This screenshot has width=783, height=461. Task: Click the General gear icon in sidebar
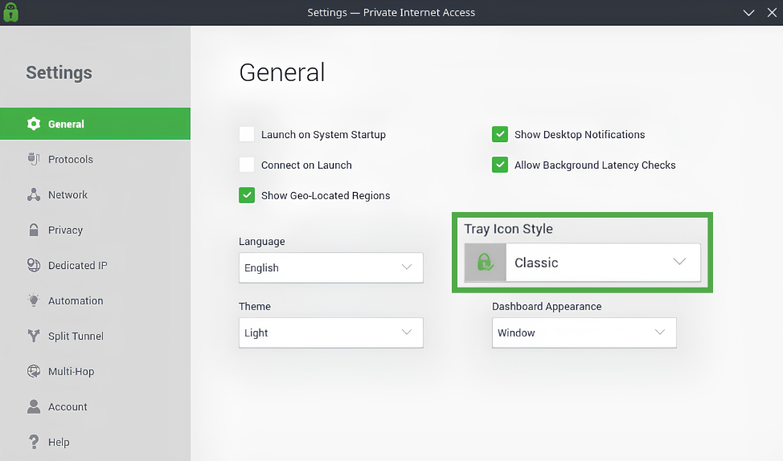click(x=34, y=124)
